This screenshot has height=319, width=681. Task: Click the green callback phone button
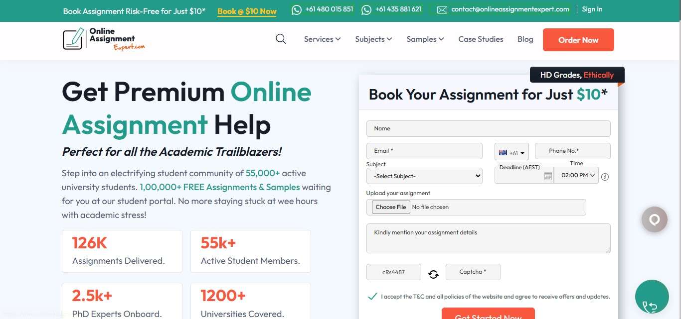click(x=652, y=297)
